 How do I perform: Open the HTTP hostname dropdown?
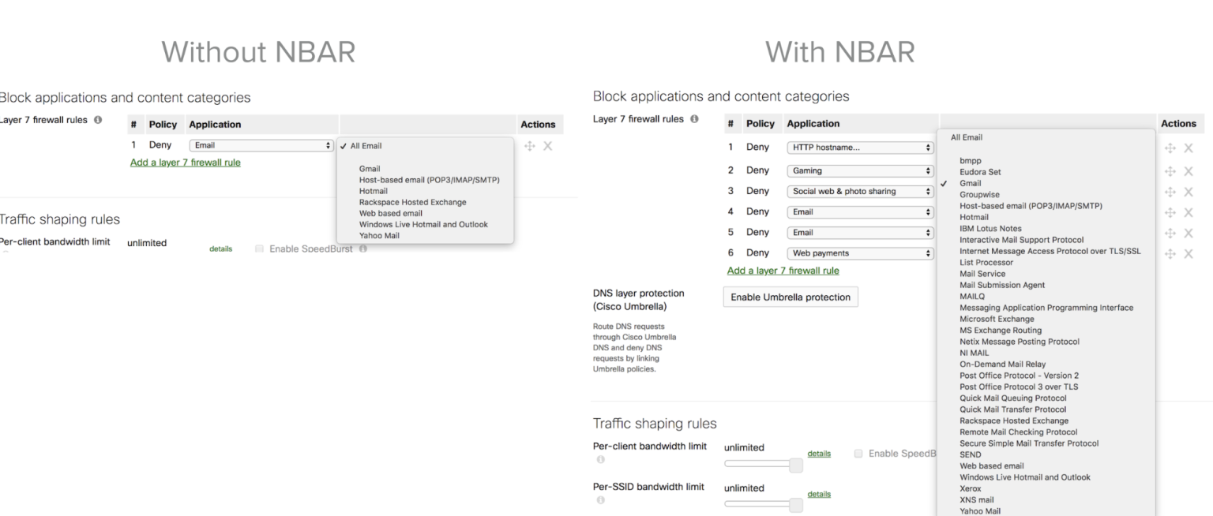point(859,147)
